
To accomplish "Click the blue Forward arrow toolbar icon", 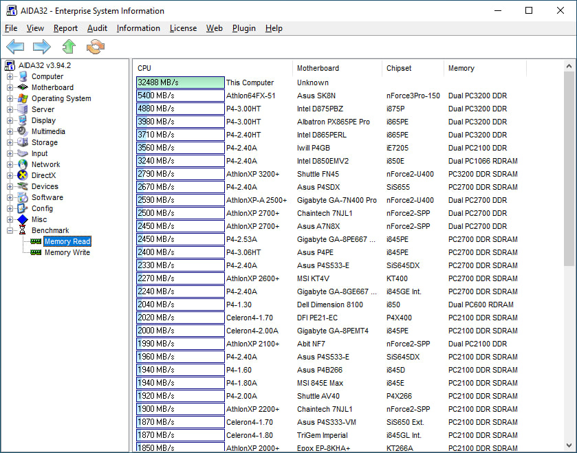I will (42, 47).
